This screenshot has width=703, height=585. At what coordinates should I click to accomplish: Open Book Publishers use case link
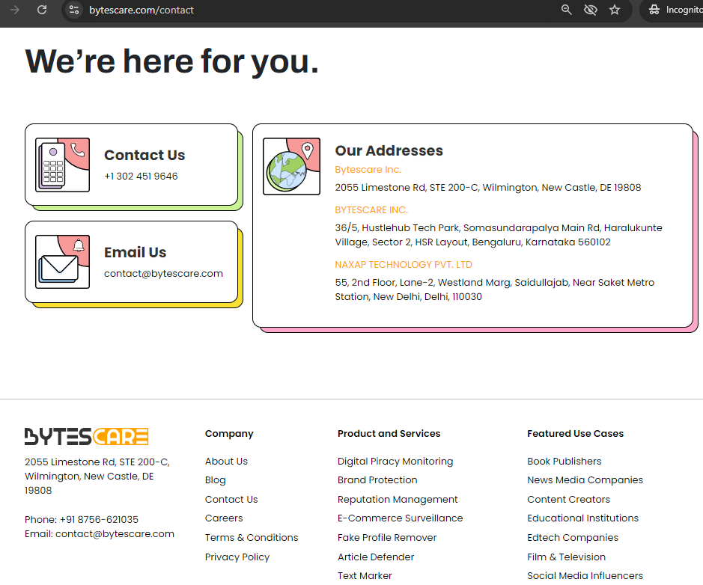[x=564, y=462]
